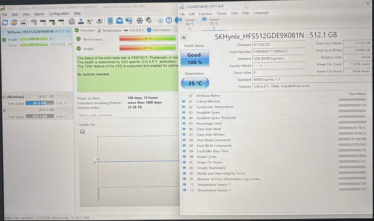Click the Raw Values column header
Screen dimensions: 374x221
(357, 94)
